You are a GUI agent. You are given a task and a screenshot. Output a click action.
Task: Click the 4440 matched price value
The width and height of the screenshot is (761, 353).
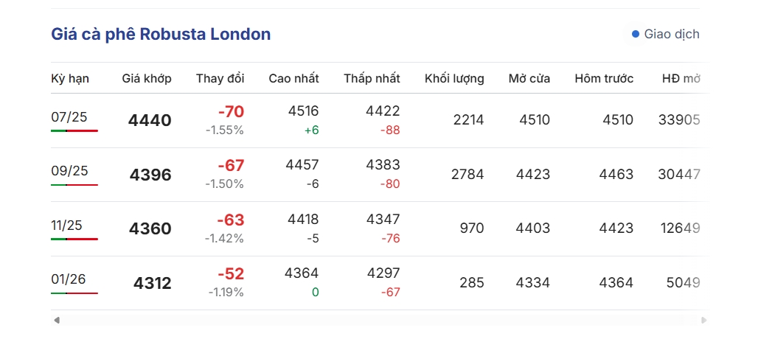150,120
